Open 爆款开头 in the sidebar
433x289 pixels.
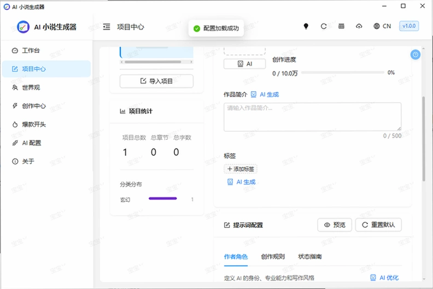pos(46,125)
